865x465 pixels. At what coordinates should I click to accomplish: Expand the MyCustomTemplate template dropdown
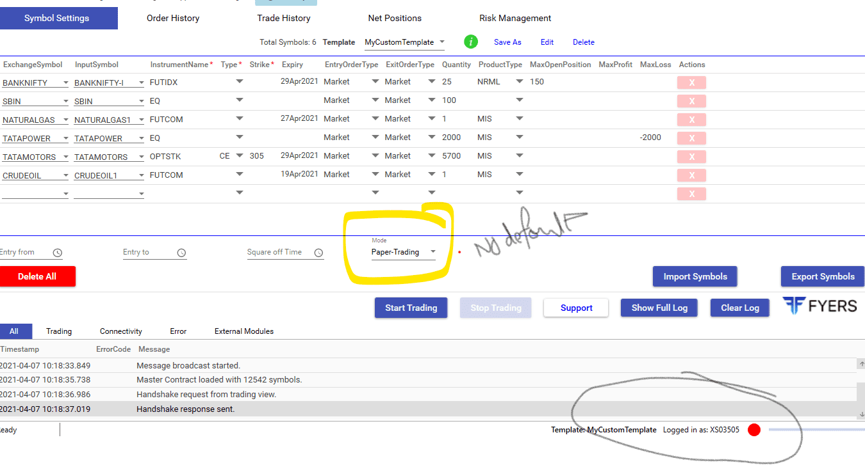coord(405,42)
